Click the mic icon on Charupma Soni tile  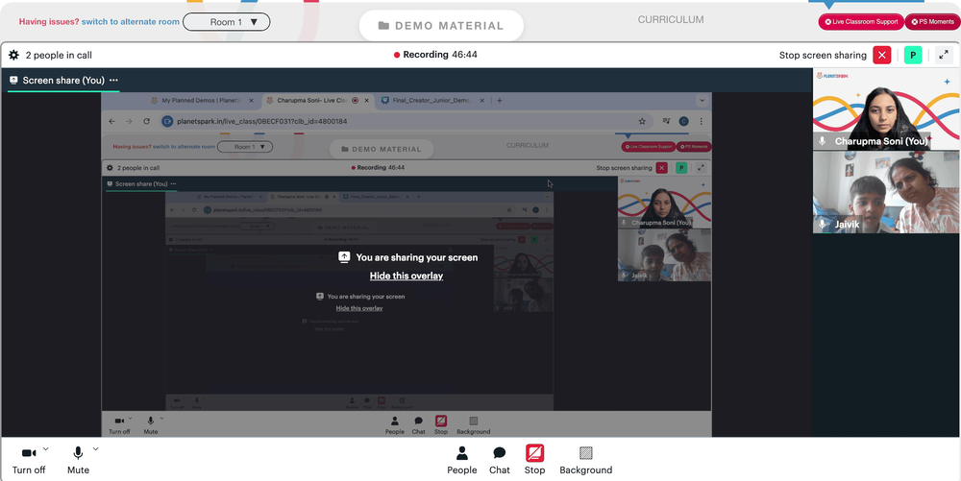coord(822,141)
